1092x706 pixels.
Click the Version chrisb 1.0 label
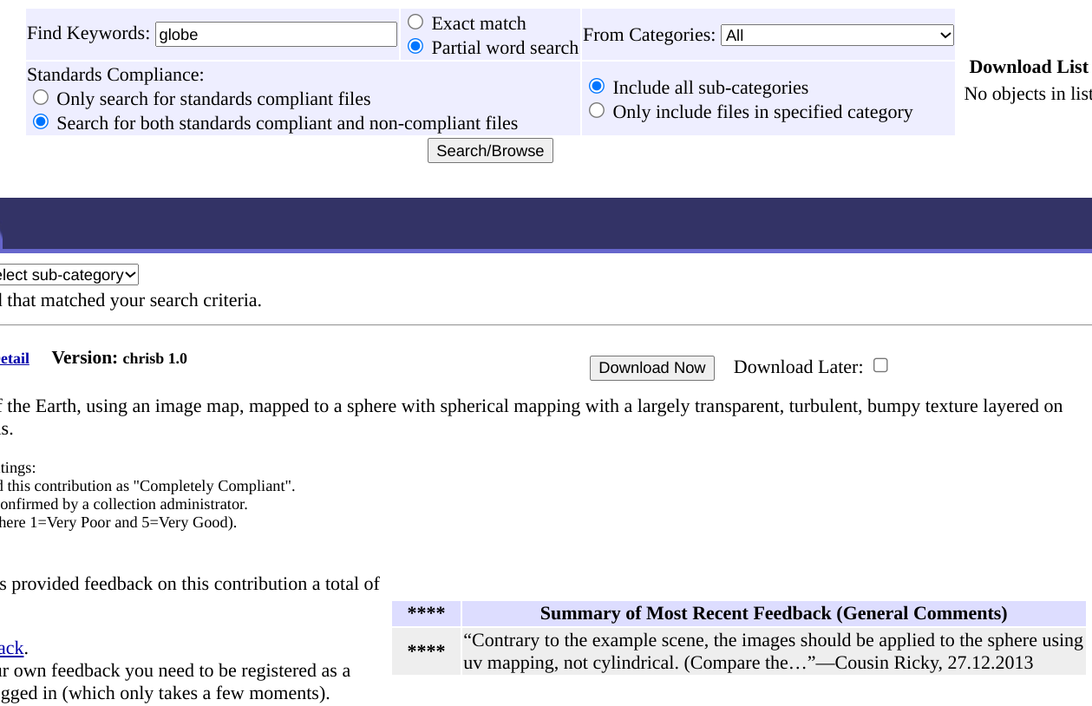click(x=119, y=358)
